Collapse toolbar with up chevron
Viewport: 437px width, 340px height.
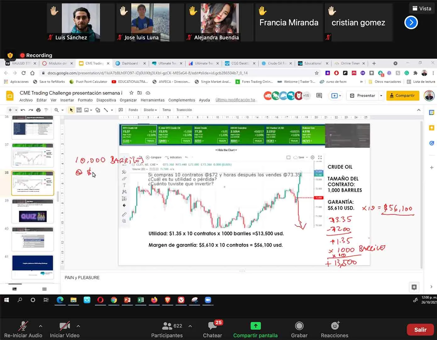tap(419, 110)
